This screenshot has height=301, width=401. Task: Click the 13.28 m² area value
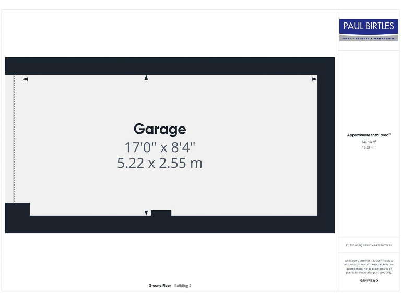pos(369,147)
